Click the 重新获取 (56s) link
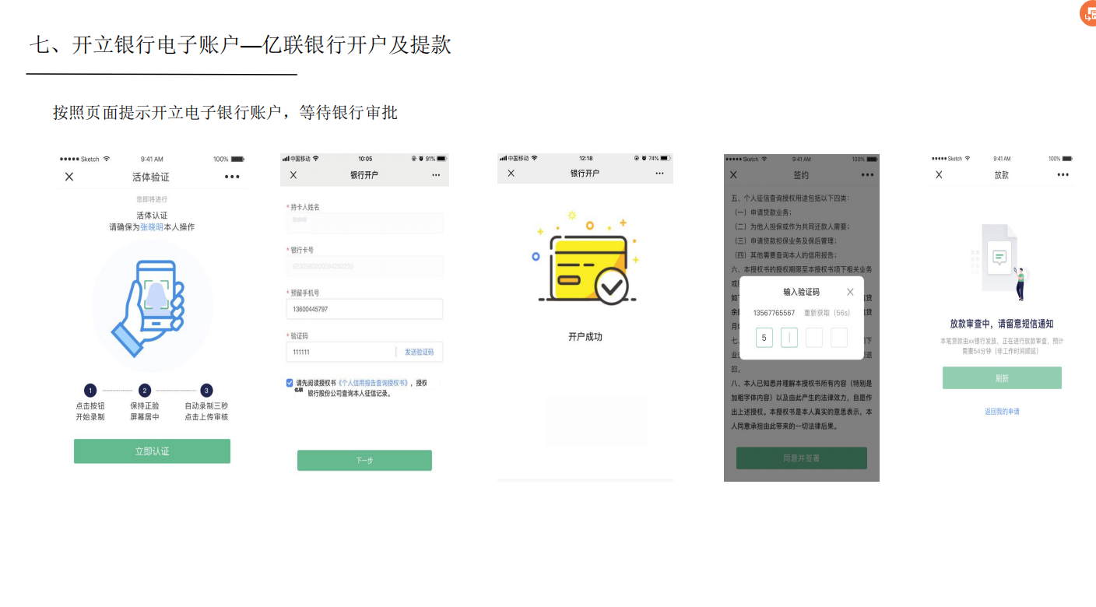The image size is (1096, 607). (827, 313)
